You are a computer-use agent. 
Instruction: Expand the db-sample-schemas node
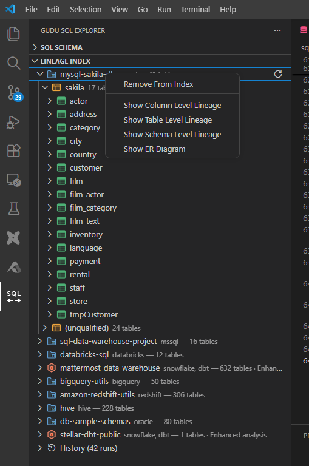(40, 422)
